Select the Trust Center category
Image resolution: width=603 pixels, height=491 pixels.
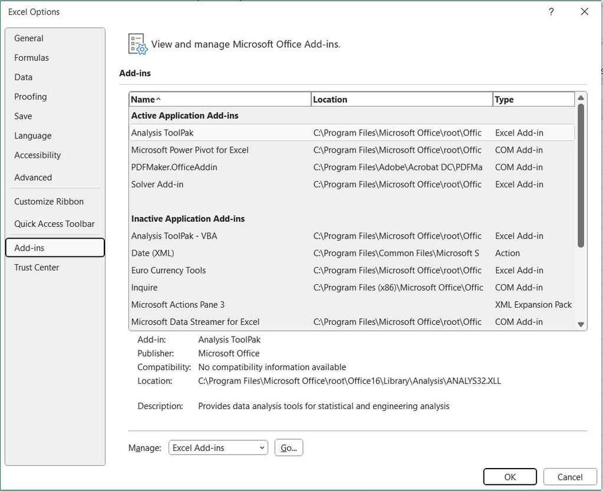pos(36,267)
